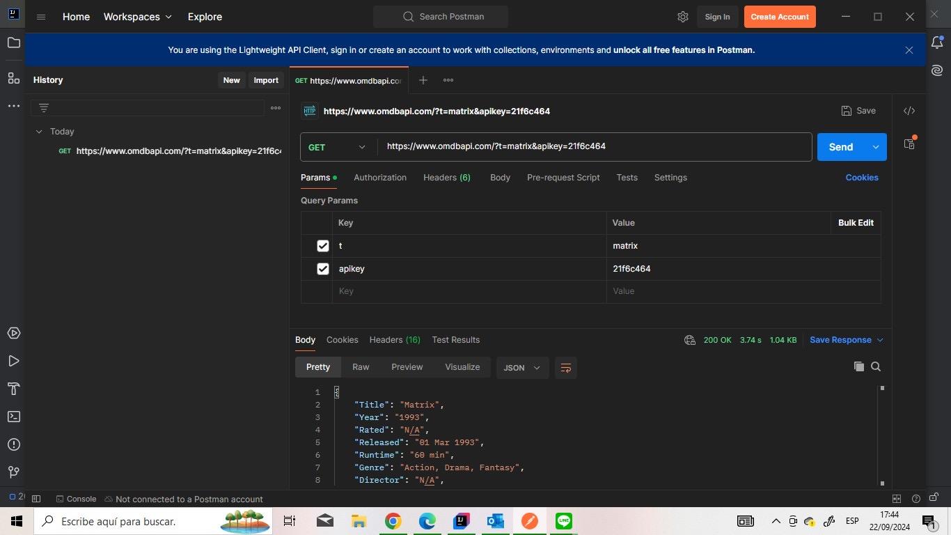
Task: Open the JSON format dropdown
Action: (522, 368)
